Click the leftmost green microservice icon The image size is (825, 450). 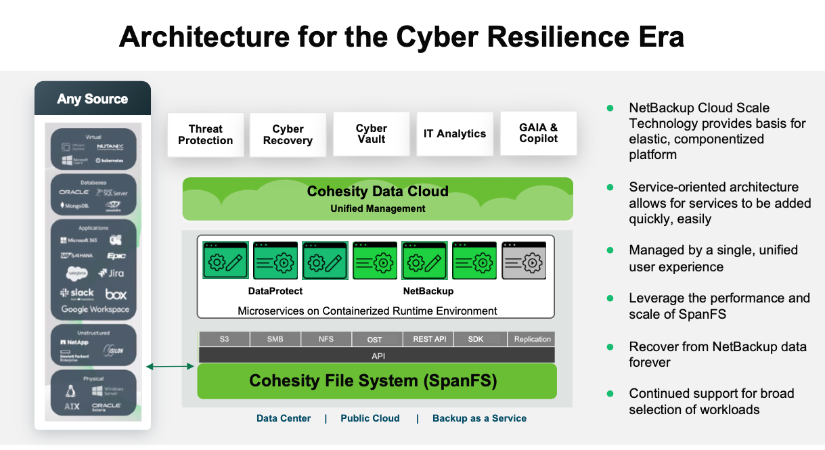[x=225, y=261]
